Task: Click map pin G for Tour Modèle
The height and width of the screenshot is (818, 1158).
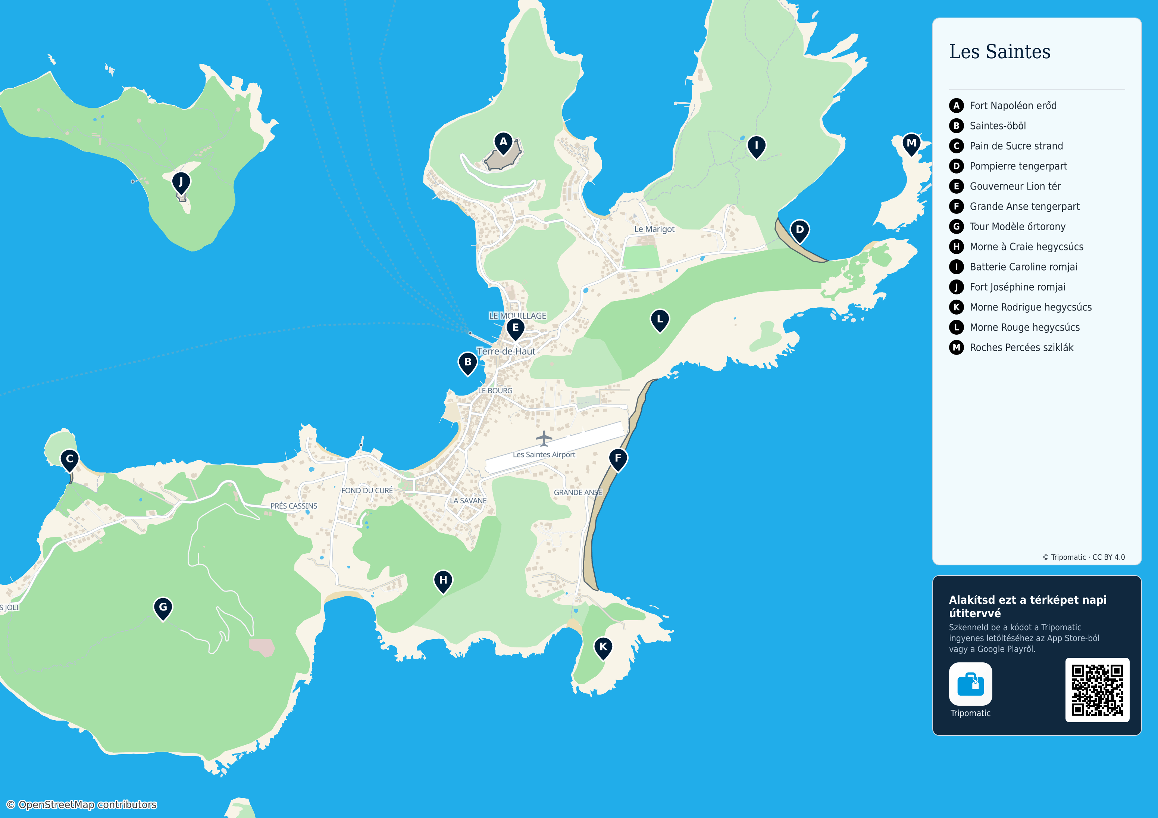Action: pos(163,609)
